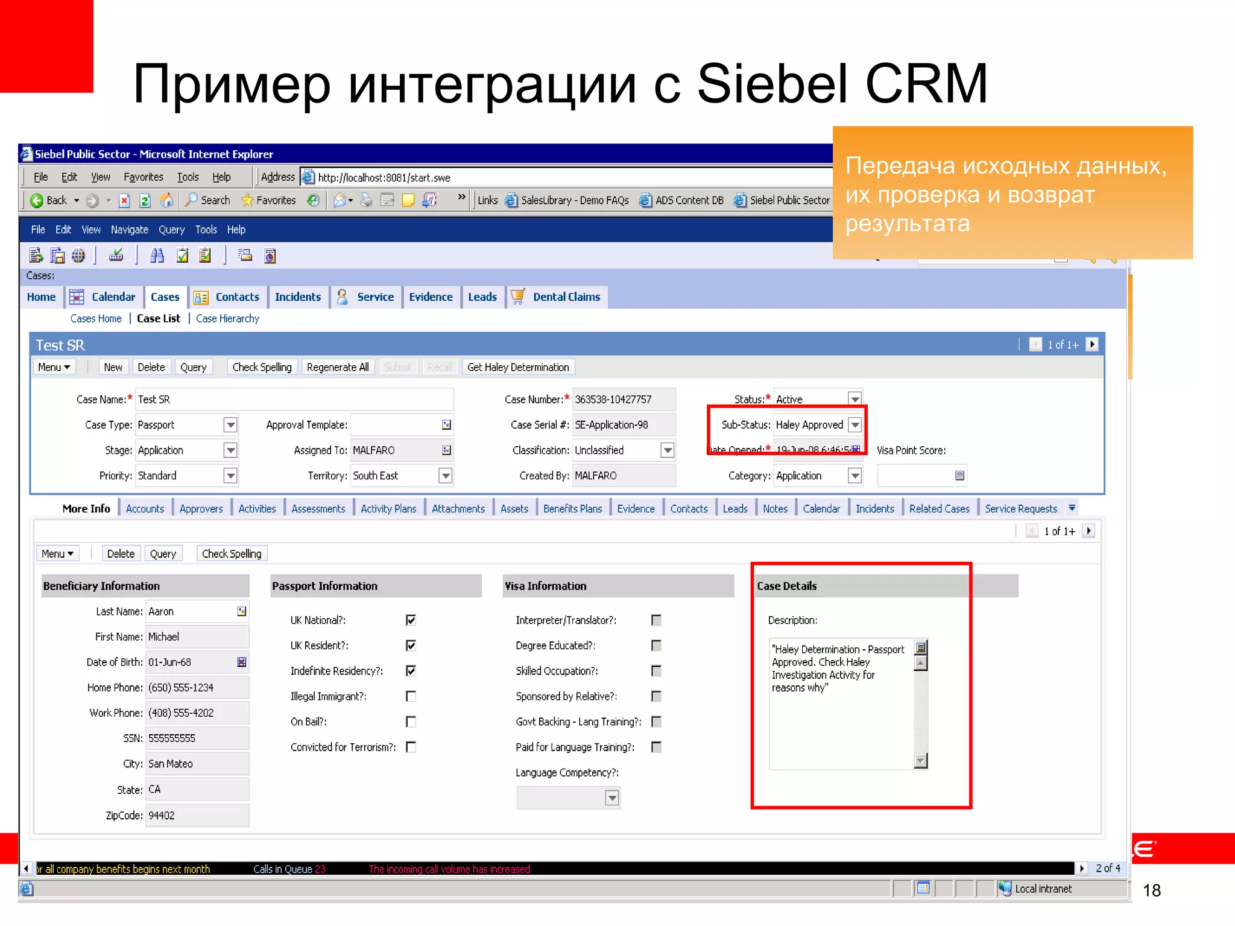Click the IE Print icon
Image resolution: width=1235 pixels, height=926 pixels.
(x=366, y=200)
